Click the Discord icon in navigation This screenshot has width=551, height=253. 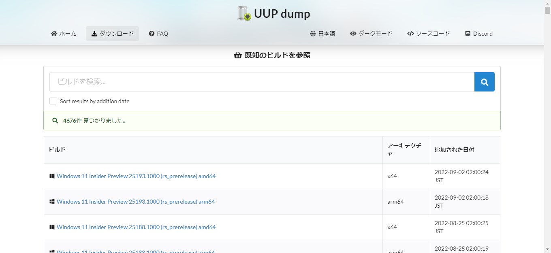(x=468, y=34)
